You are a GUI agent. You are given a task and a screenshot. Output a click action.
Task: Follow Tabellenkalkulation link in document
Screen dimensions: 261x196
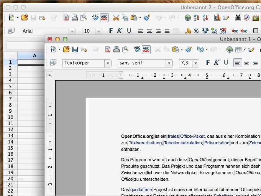(183, 143)
